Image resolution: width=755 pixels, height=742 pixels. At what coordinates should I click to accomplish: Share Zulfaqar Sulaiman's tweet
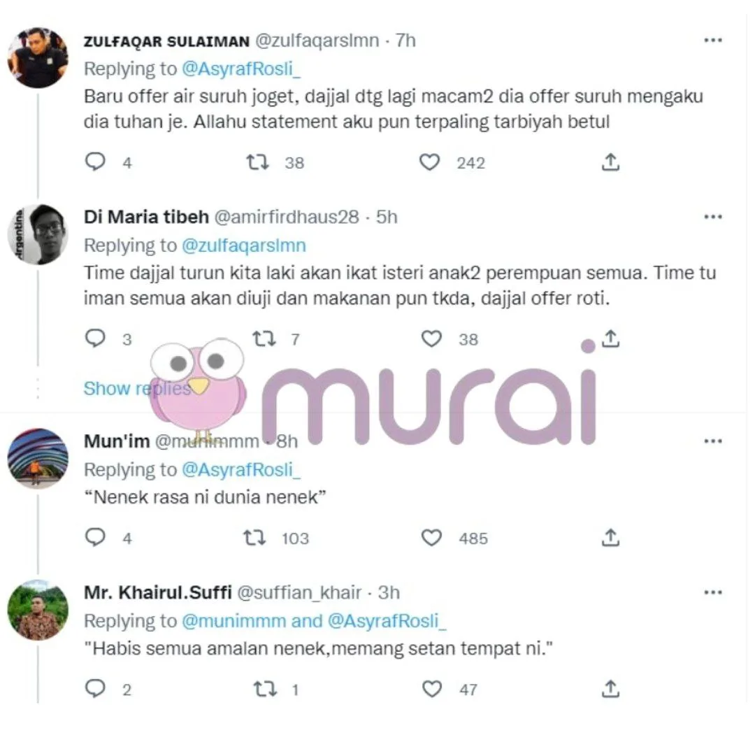[x=610, y=162]
